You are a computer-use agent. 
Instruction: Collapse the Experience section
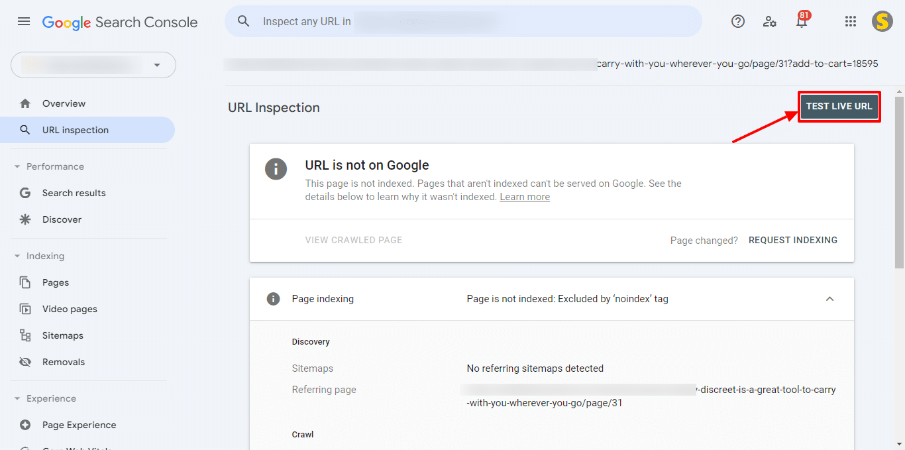pyautogui.click(x=17, y=398)
